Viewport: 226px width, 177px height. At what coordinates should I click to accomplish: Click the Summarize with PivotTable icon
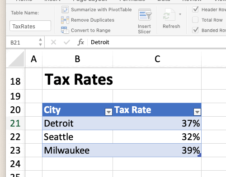65,9
